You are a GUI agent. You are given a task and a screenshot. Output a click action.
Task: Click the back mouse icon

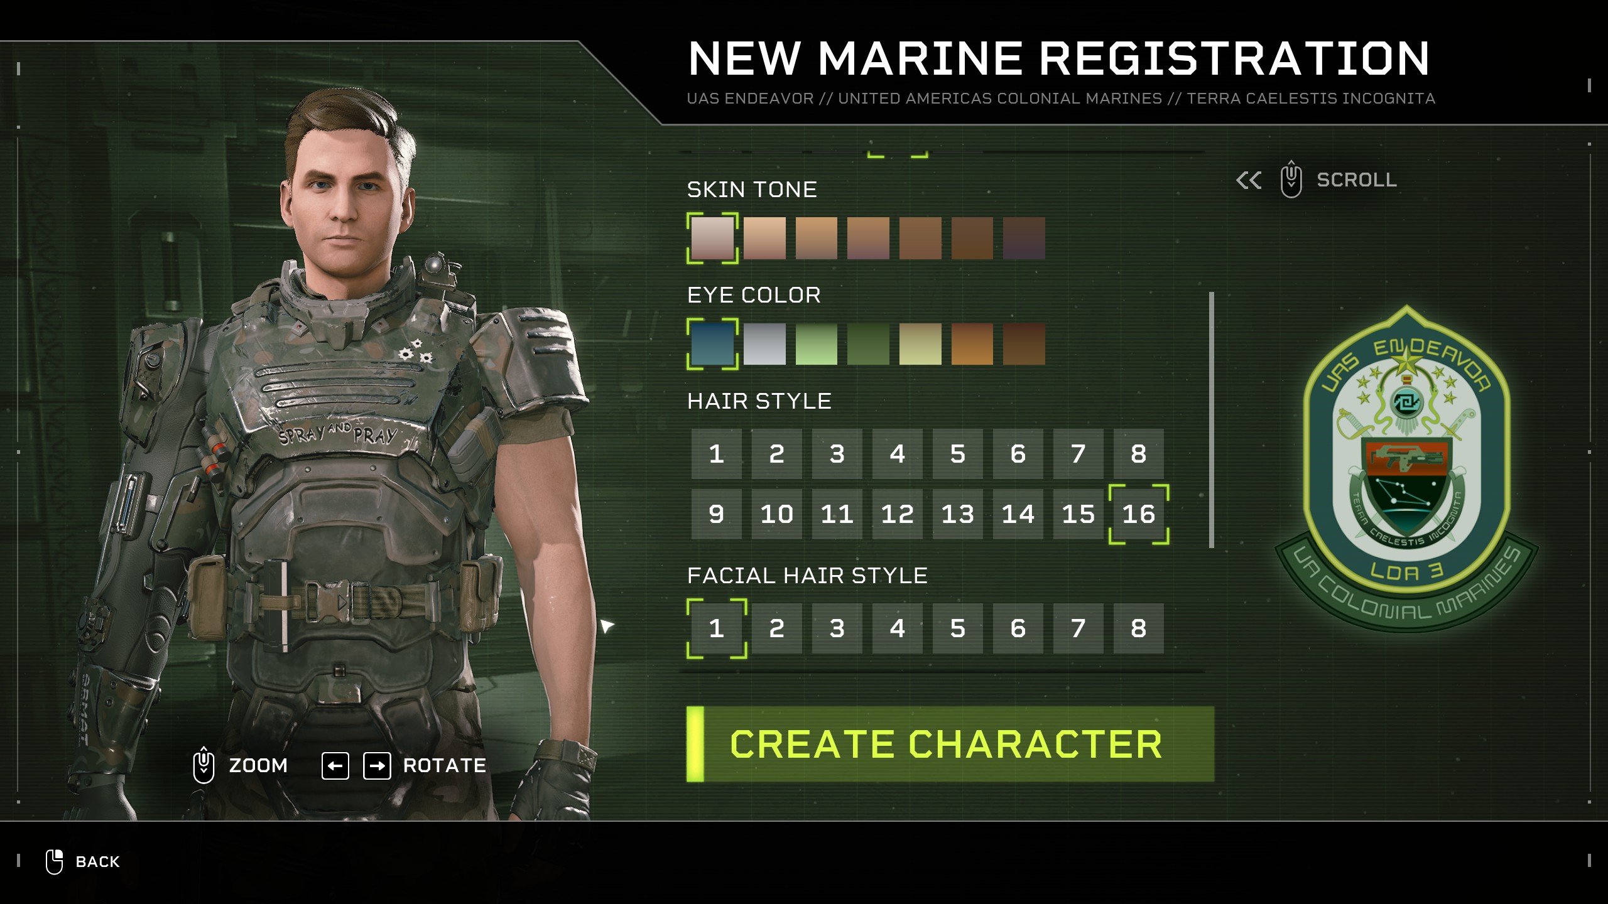[55, 862]
